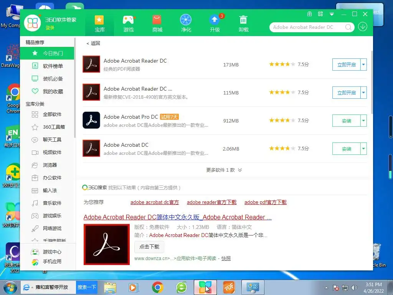The width and height of the screenshot is (393, 295).
Task: Expand 更多软件 1 款 list
Action: (x=224, y=170)
